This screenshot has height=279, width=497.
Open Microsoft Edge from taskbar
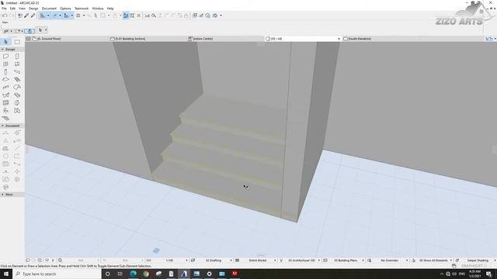[133, 274]
